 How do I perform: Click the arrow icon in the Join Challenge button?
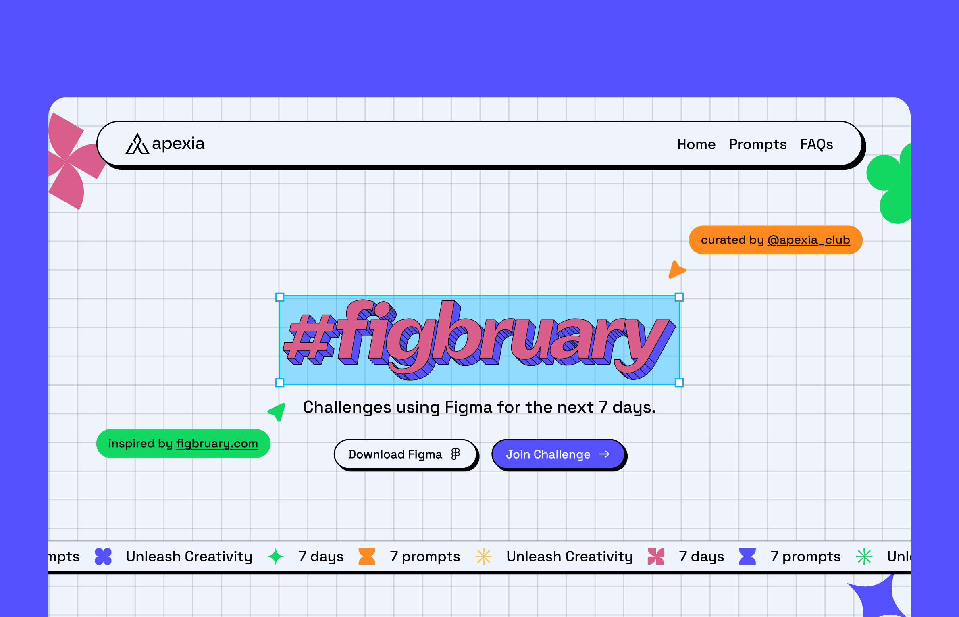tap(604, 454)
